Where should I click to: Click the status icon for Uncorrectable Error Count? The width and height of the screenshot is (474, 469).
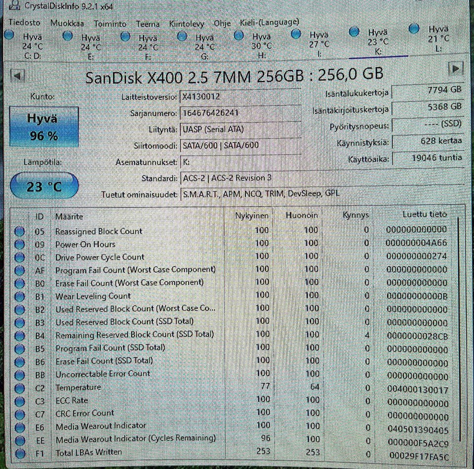(19, 375)
